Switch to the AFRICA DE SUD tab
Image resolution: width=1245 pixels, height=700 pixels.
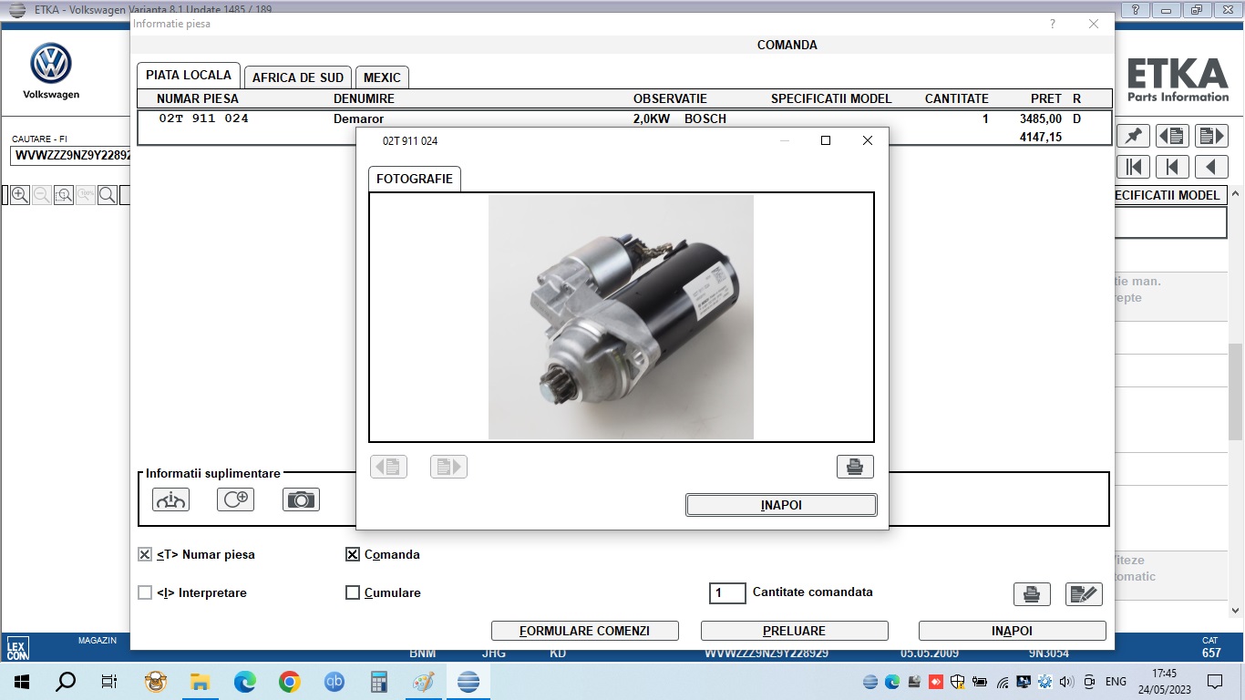coord(297,77)
